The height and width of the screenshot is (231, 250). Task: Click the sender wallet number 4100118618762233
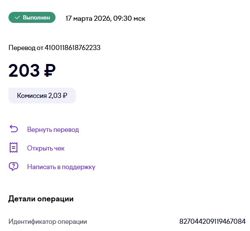(72, 48)
